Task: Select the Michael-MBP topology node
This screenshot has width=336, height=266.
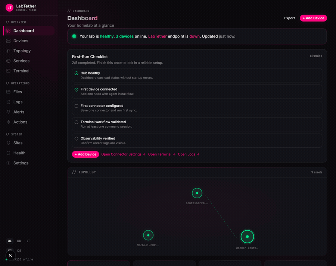Action: (148, 235)
